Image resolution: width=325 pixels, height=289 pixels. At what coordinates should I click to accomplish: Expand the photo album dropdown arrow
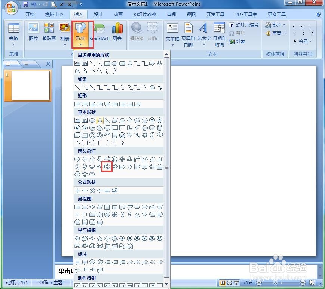pos(65,45)
